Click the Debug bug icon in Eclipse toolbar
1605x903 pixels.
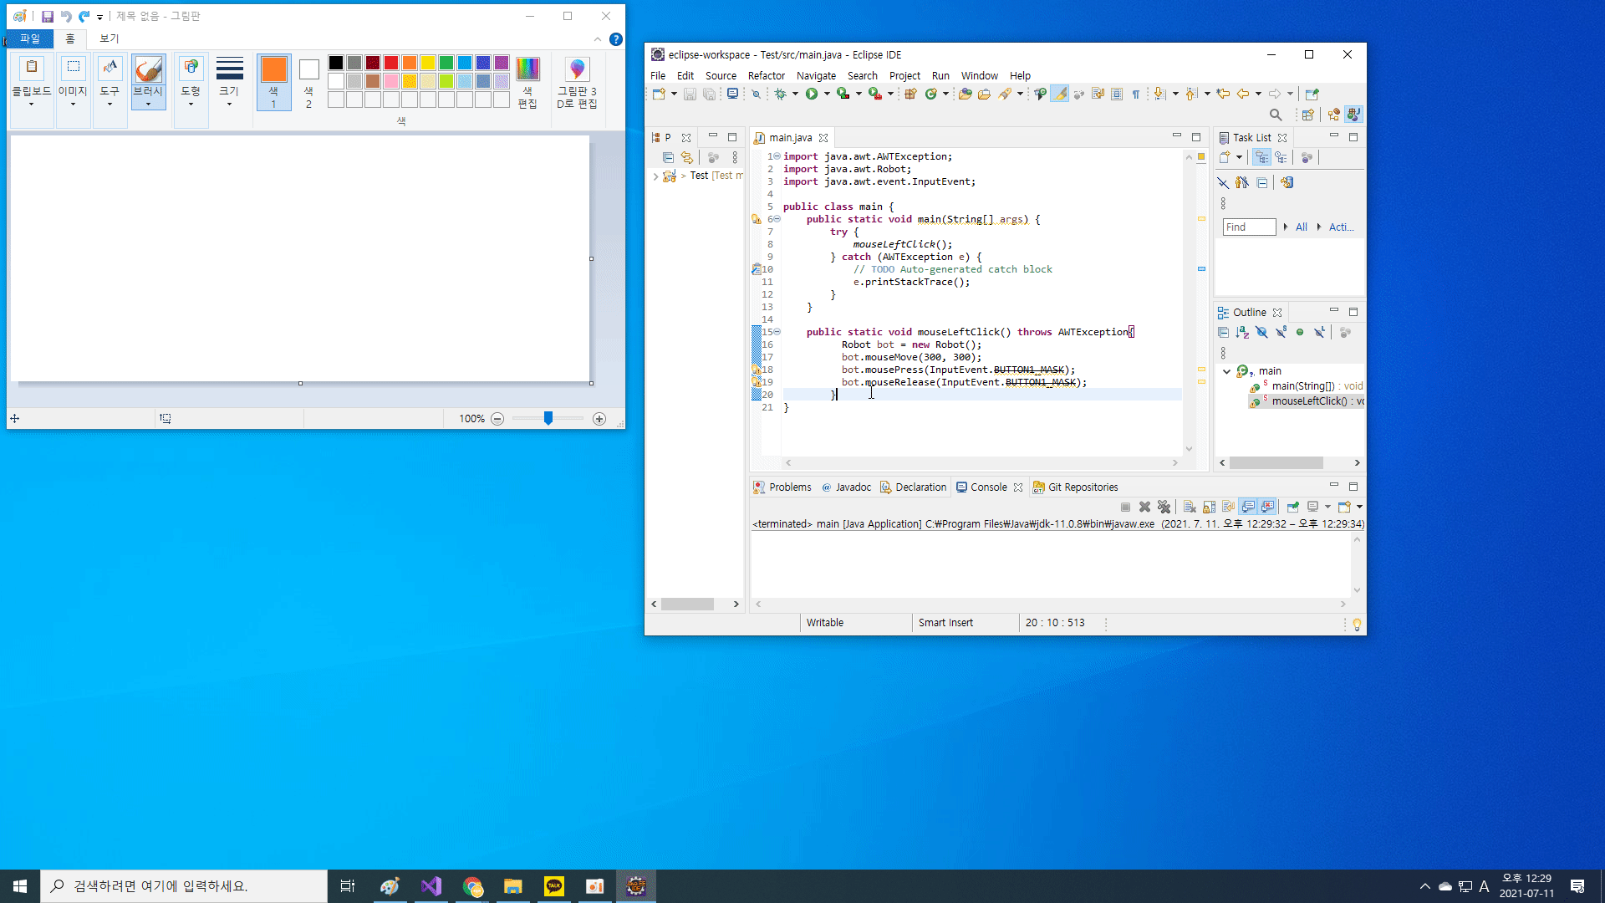tap(780, 94)
